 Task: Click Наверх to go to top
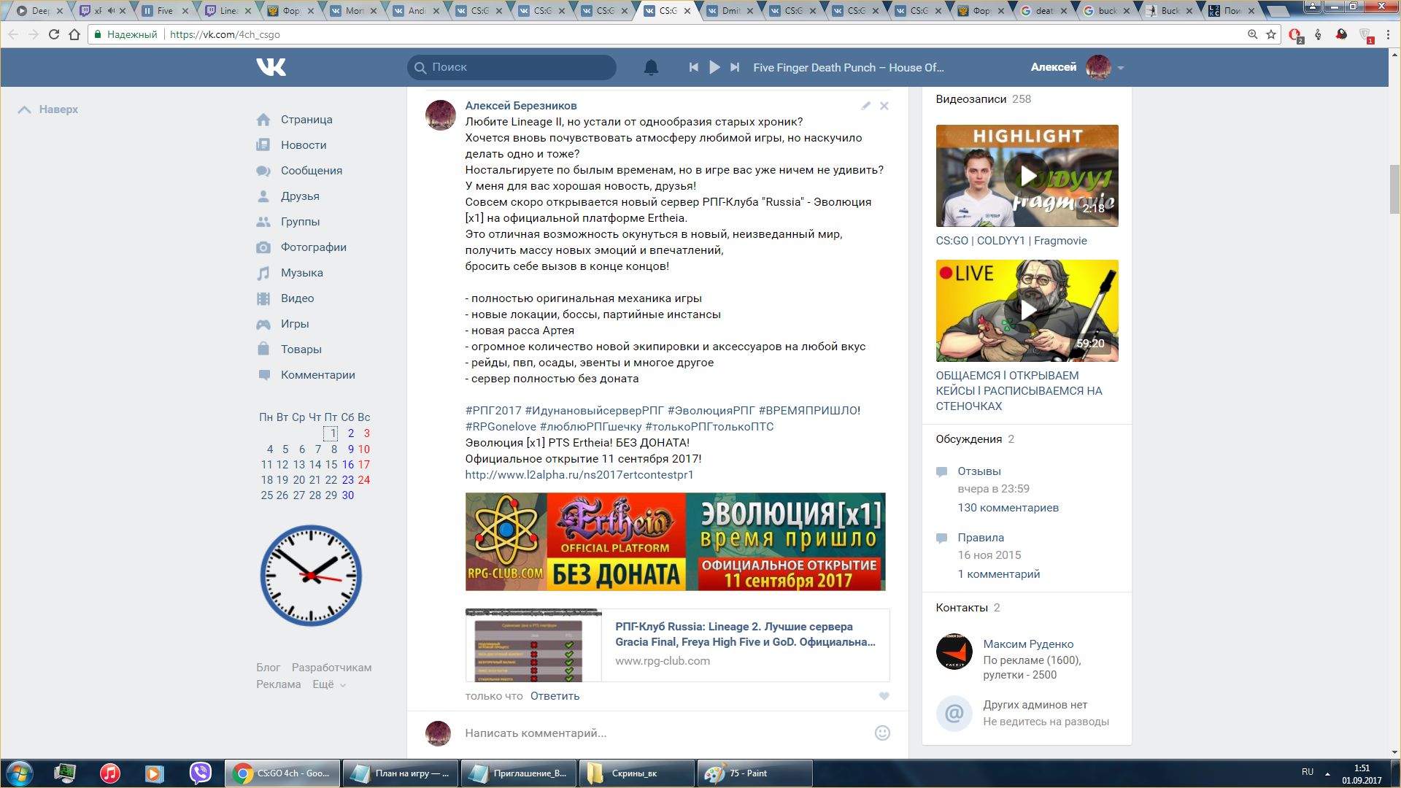[48, 109]
